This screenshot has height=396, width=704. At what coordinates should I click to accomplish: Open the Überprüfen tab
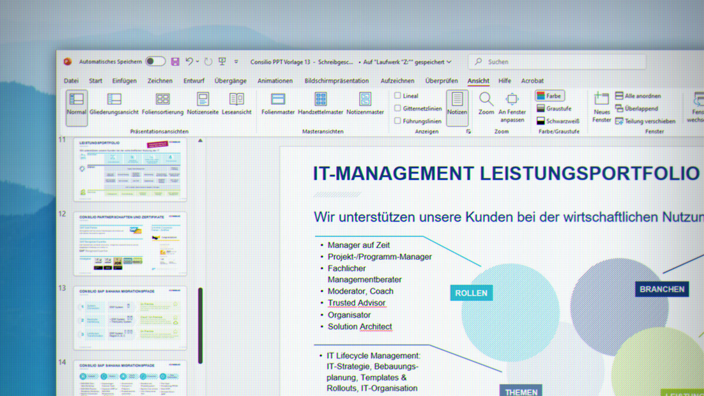tap(441, 81)
